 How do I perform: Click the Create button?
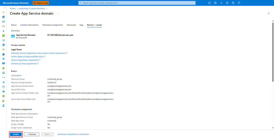coord(16,134)
